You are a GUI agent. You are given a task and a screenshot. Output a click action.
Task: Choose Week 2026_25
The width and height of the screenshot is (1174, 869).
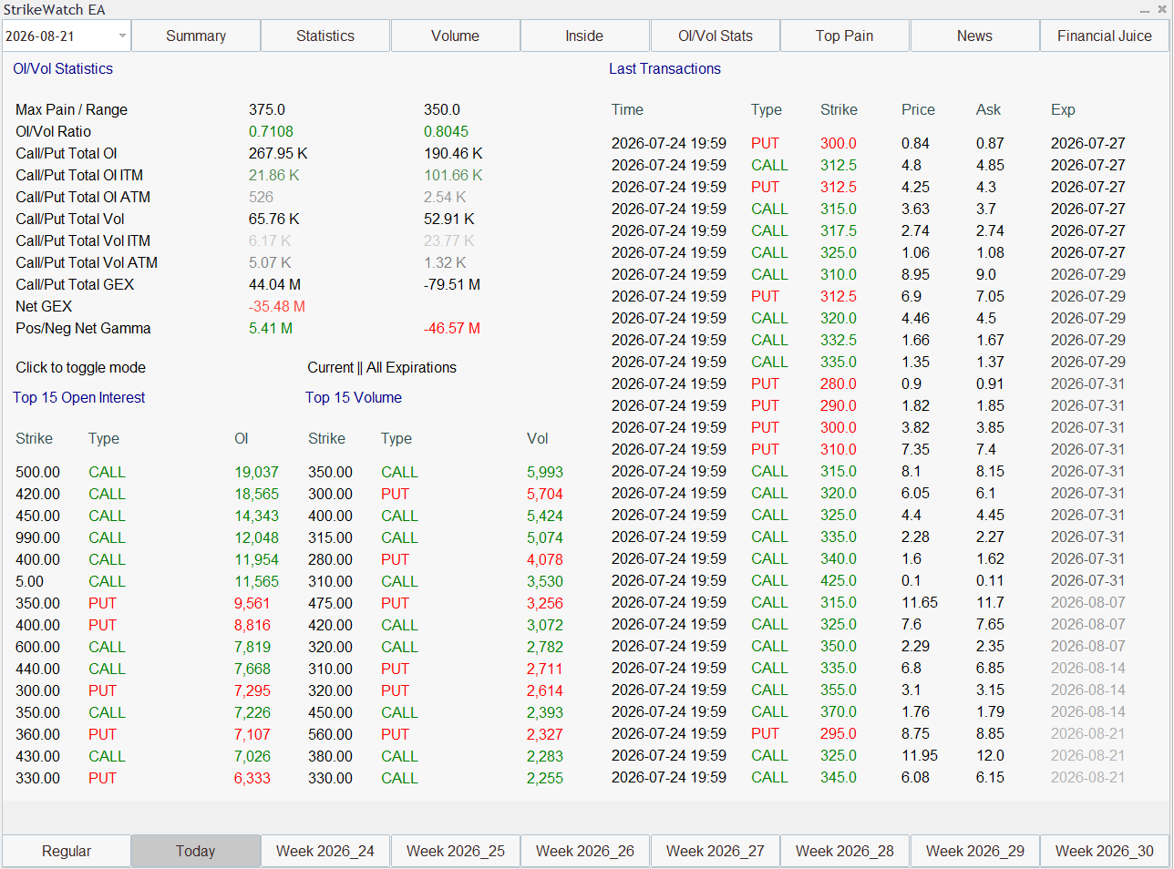[455, 851]
